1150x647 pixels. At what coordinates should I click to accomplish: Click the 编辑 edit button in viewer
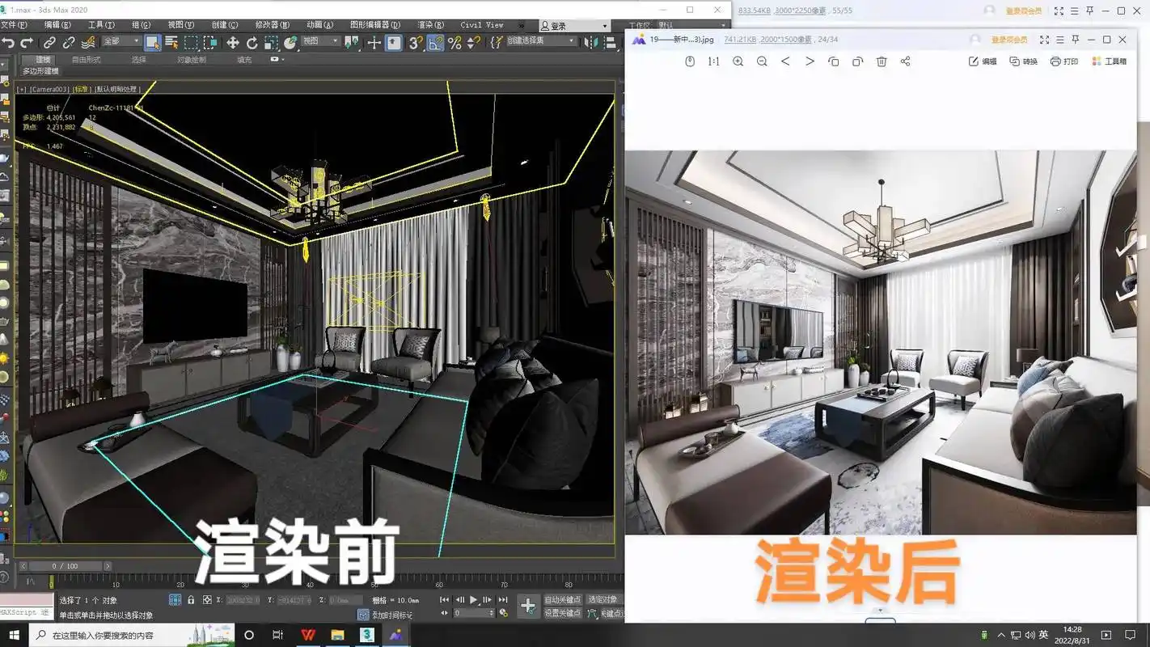[983, 61]
